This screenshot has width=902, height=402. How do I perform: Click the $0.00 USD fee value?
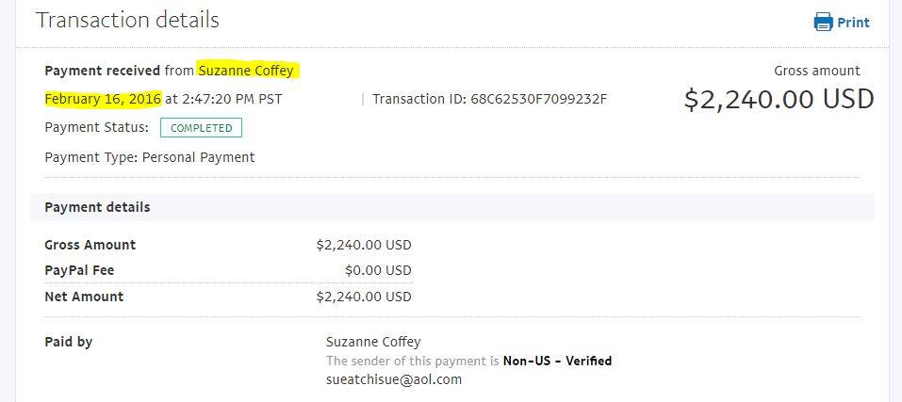379,270
